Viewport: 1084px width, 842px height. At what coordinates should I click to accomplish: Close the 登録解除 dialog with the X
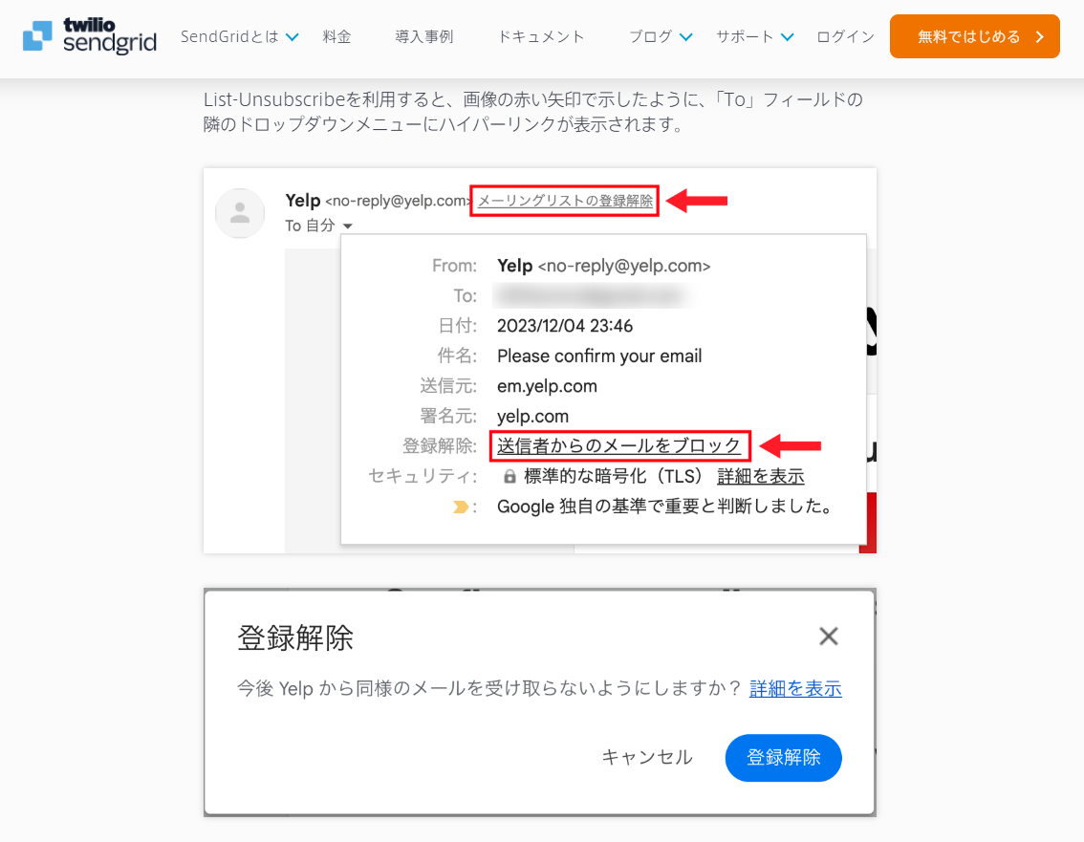click(x=828, y=636)
